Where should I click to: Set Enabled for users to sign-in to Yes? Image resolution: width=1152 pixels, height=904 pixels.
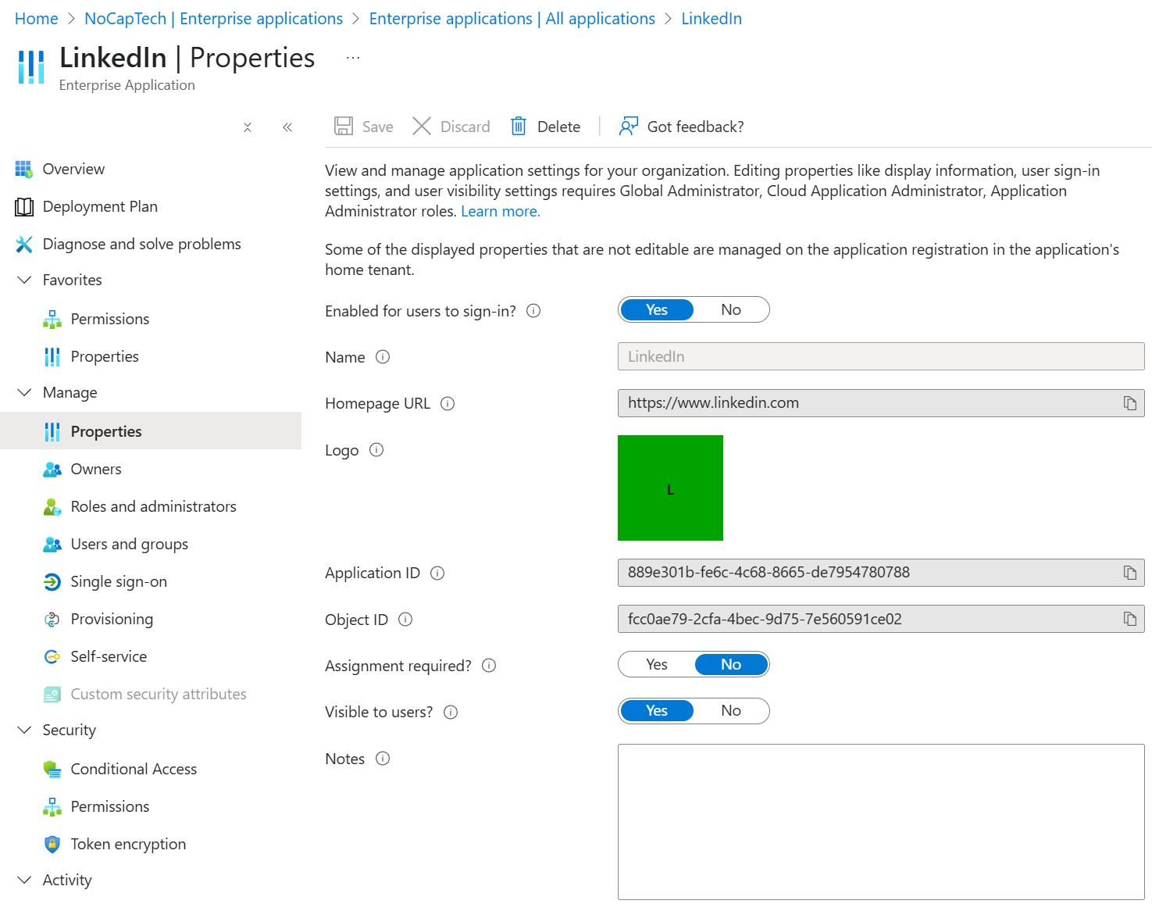click(x=657, y=310)
